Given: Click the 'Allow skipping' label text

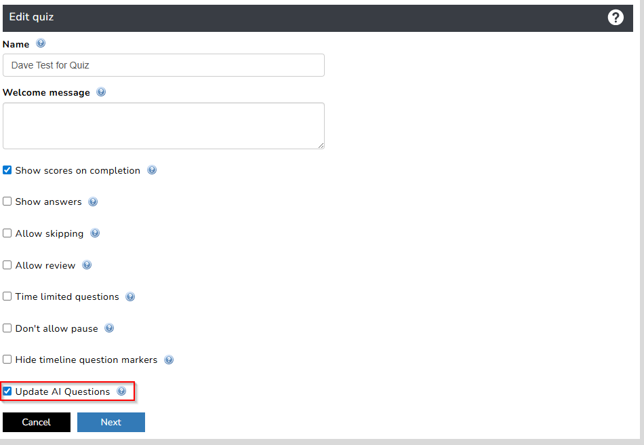Looking at the screenshot, I should (49, 233).
